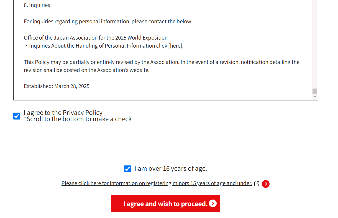338x218 pixels.
Task: Click the 'This Policy may be partially' paragraph
Action: click(162, 66)
